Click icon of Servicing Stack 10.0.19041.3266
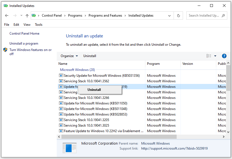This screenshot has height=159, width=232. click(61, 98)
